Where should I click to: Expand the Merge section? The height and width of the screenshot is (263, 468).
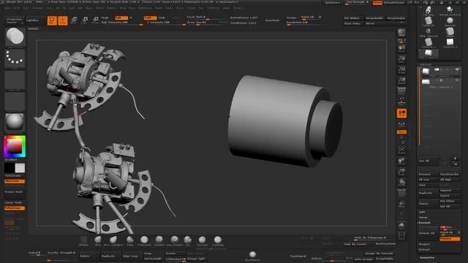(x=424, y=218)
